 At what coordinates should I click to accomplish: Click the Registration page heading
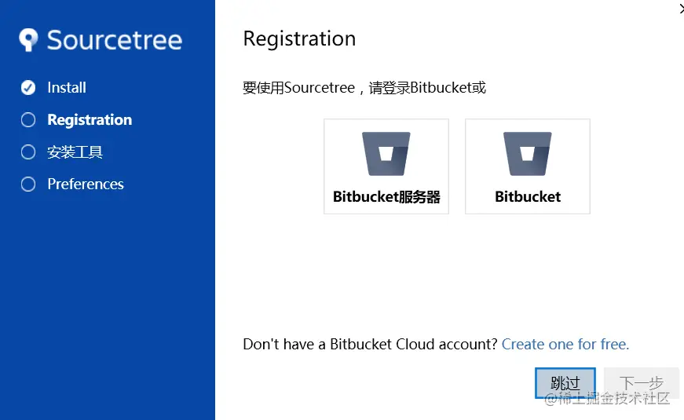pos(299,38)
